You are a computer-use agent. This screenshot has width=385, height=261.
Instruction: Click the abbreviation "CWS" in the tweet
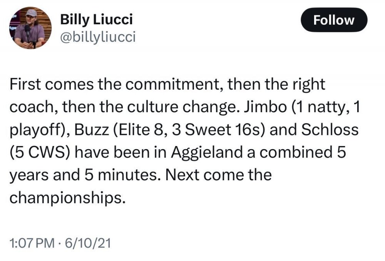45,152
